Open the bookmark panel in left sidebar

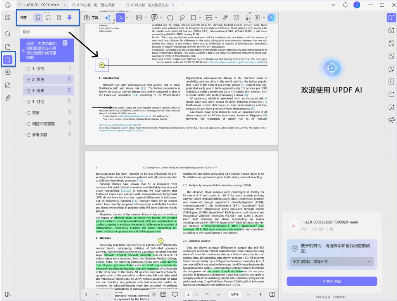[x=8, y=60]
